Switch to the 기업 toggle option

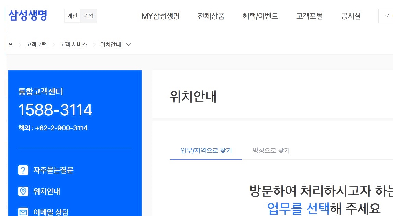click(89, 16)
